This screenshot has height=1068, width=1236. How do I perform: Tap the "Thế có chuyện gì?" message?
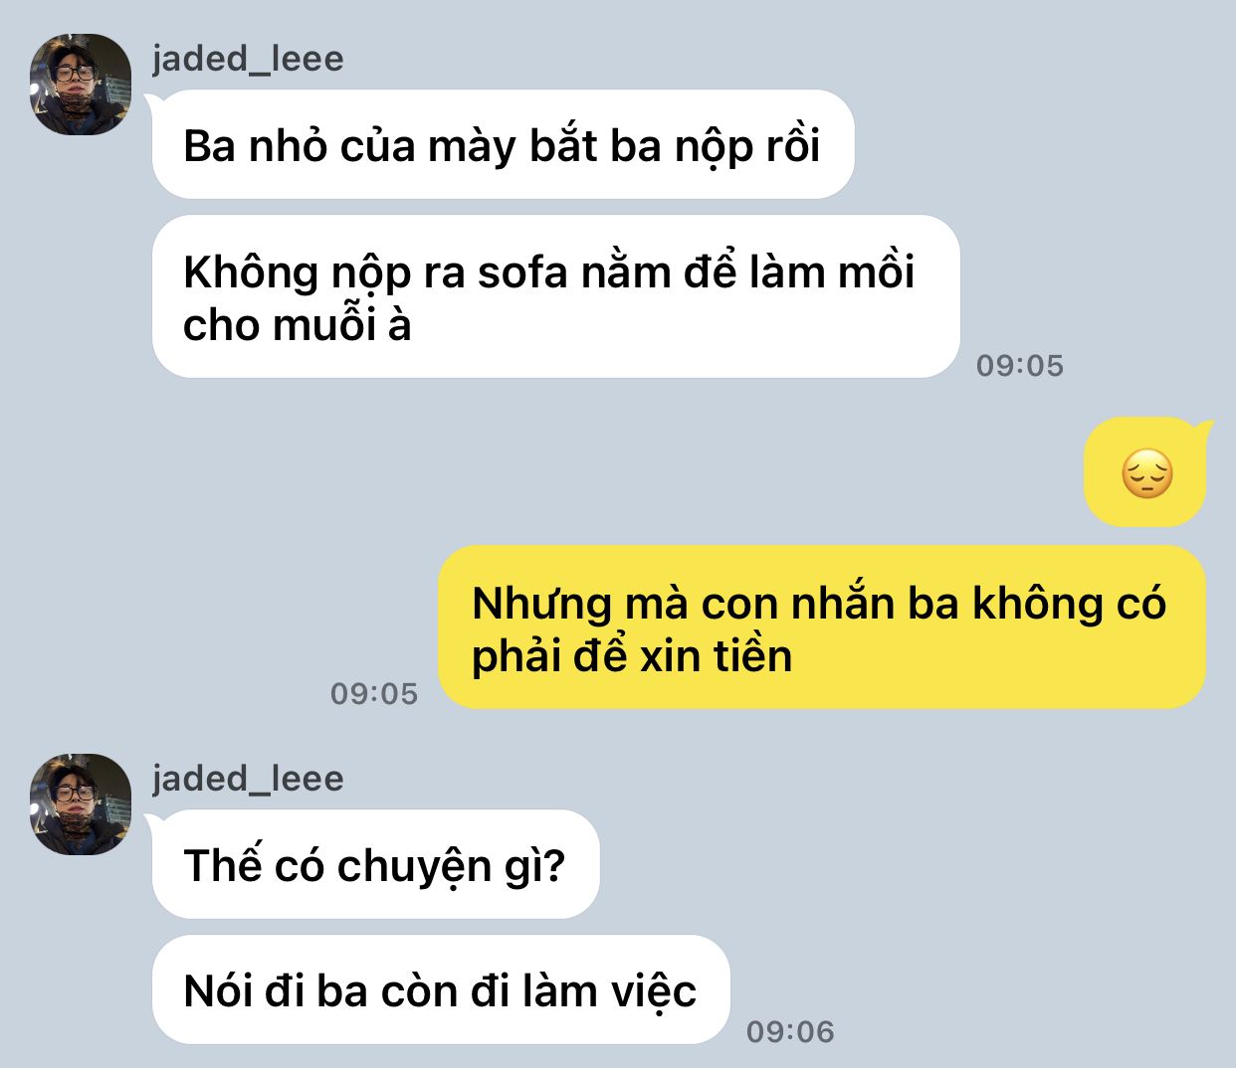(x=375, y=864)
